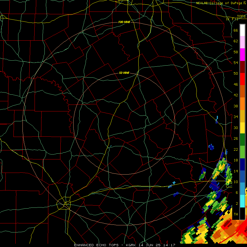Click the 66 value on the scale
Image resolution: width=247 pixels, height=247 pixels.
tap(236, 30)
